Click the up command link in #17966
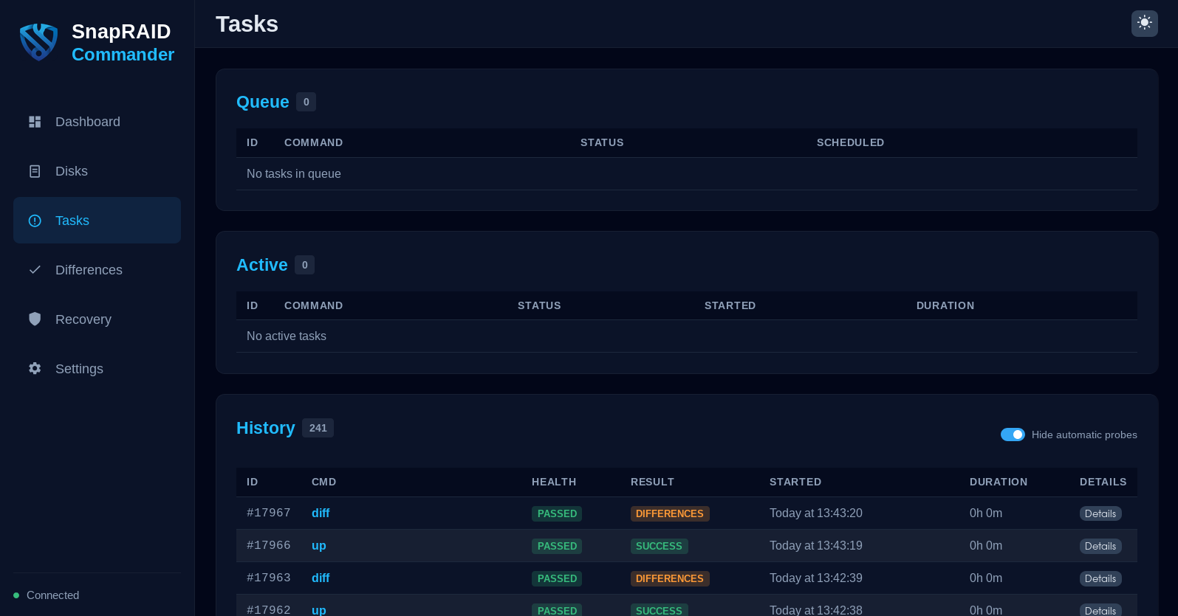1178x616 pixels. click(x=318, y=546)
